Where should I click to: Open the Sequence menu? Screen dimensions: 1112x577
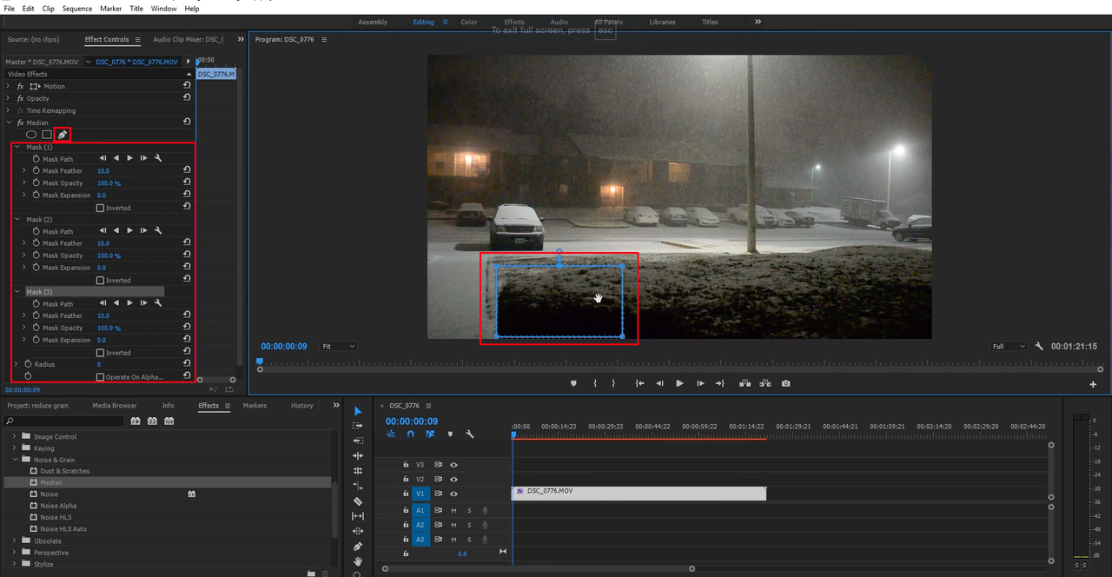pyautogui.click(x=76, y=8)
